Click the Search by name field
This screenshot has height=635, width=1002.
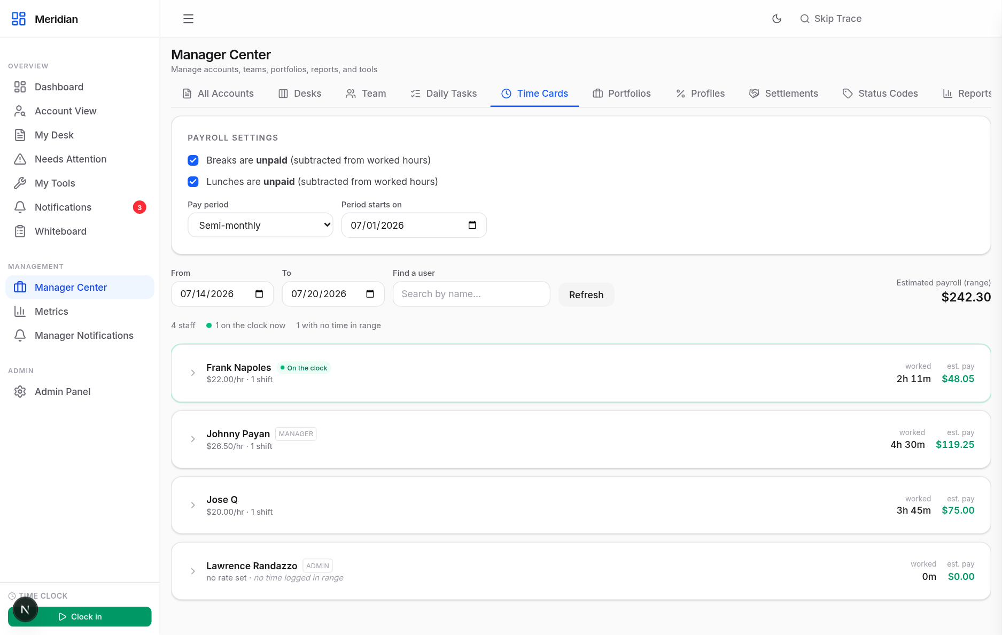coord(471,294)
